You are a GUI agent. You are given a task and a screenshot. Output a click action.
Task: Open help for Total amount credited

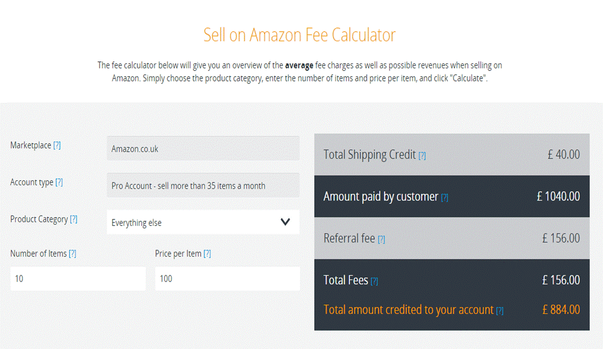tap(500, 311)
